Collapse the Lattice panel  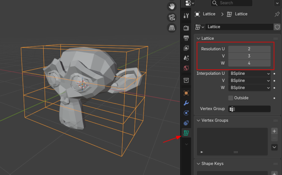198,38
